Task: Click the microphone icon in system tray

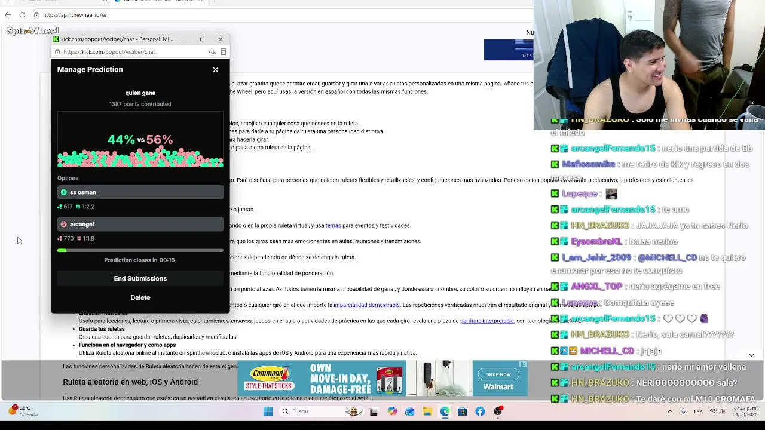Action: point(683,411)
